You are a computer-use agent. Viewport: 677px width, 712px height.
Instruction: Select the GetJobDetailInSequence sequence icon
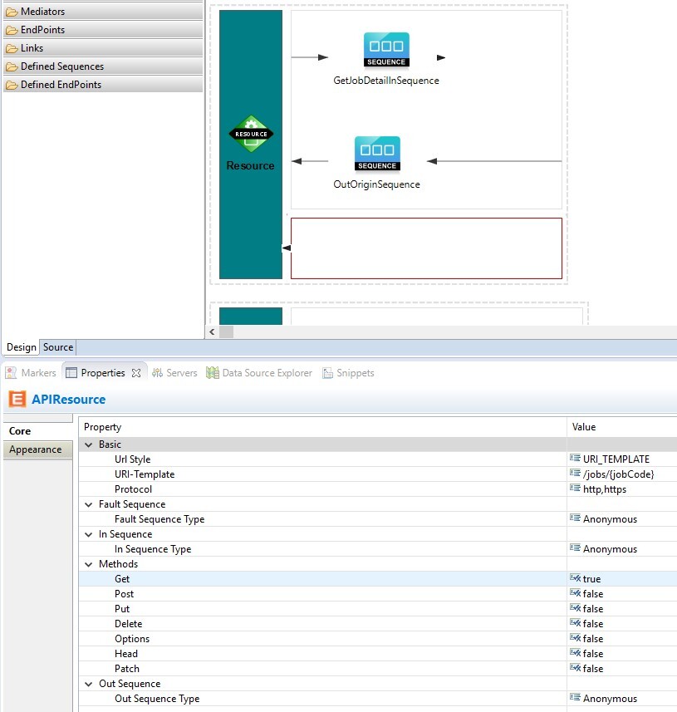click(386, 50)
